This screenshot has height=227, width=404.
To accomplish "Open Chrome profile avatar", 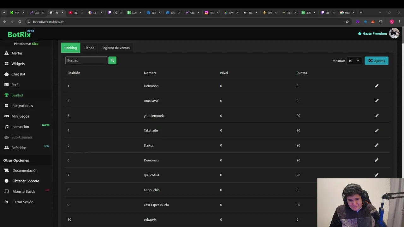I will click(392, 22).
